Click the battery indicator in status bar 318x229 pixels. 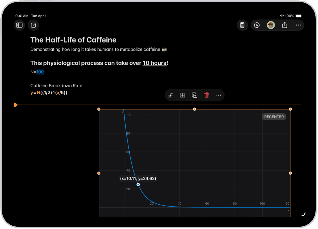click(x=299, y=15)
